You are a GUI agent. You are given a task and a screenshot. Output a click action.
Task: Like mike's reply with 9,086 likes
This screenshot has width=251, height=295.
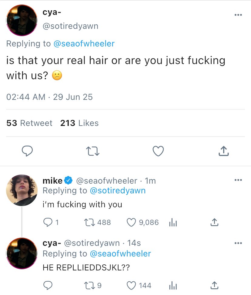click(x=132, y=222)
